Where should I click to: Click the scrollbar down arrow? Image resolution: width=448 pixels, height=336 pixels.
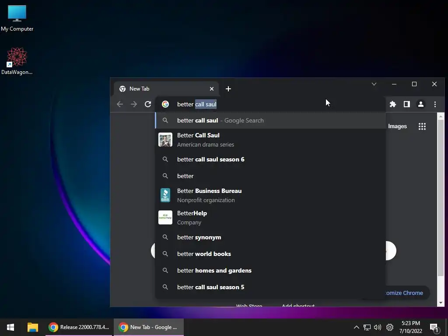440,303
